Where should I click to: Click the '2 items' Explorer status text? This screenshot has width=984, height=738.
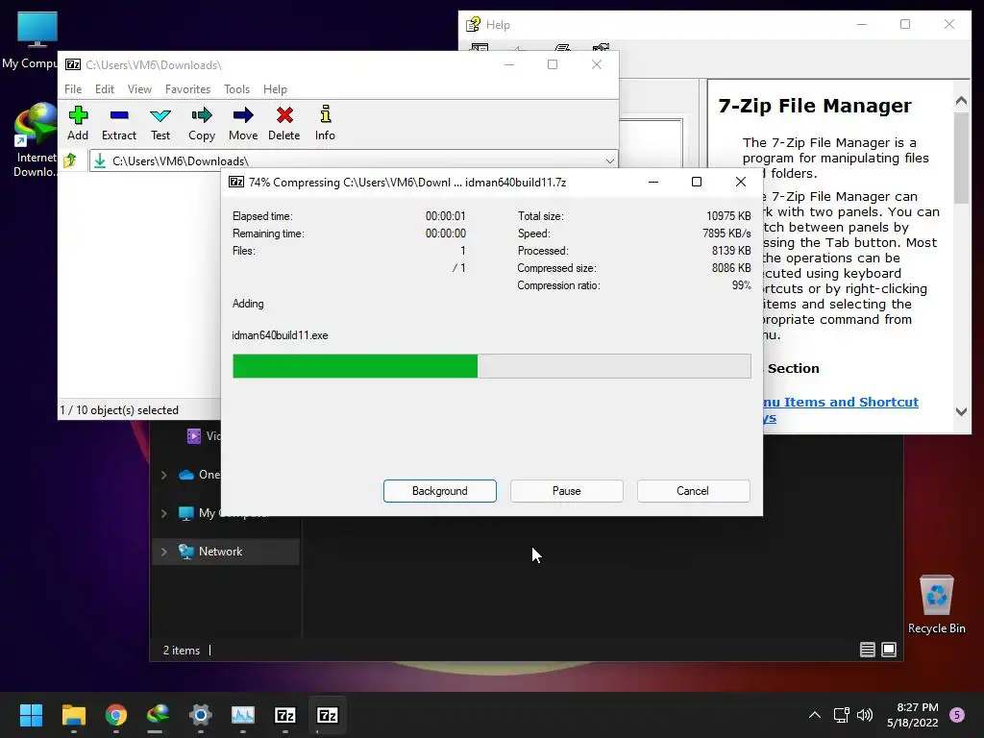click(182, 651)
